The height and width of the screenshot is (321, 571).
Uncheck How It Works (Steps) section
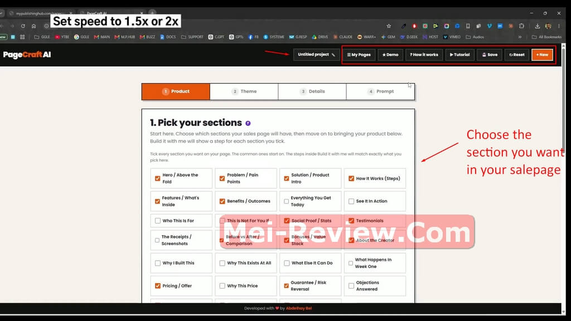[351, 178]
